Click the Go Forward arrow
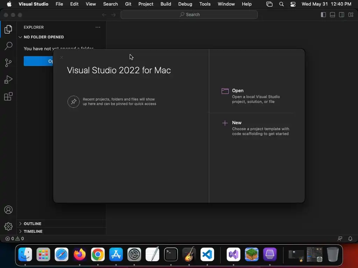 [113, 15]
